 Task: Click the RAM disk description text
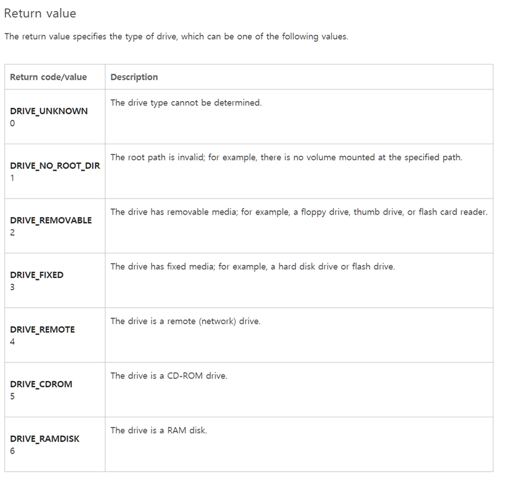click(x=159, y=430)
